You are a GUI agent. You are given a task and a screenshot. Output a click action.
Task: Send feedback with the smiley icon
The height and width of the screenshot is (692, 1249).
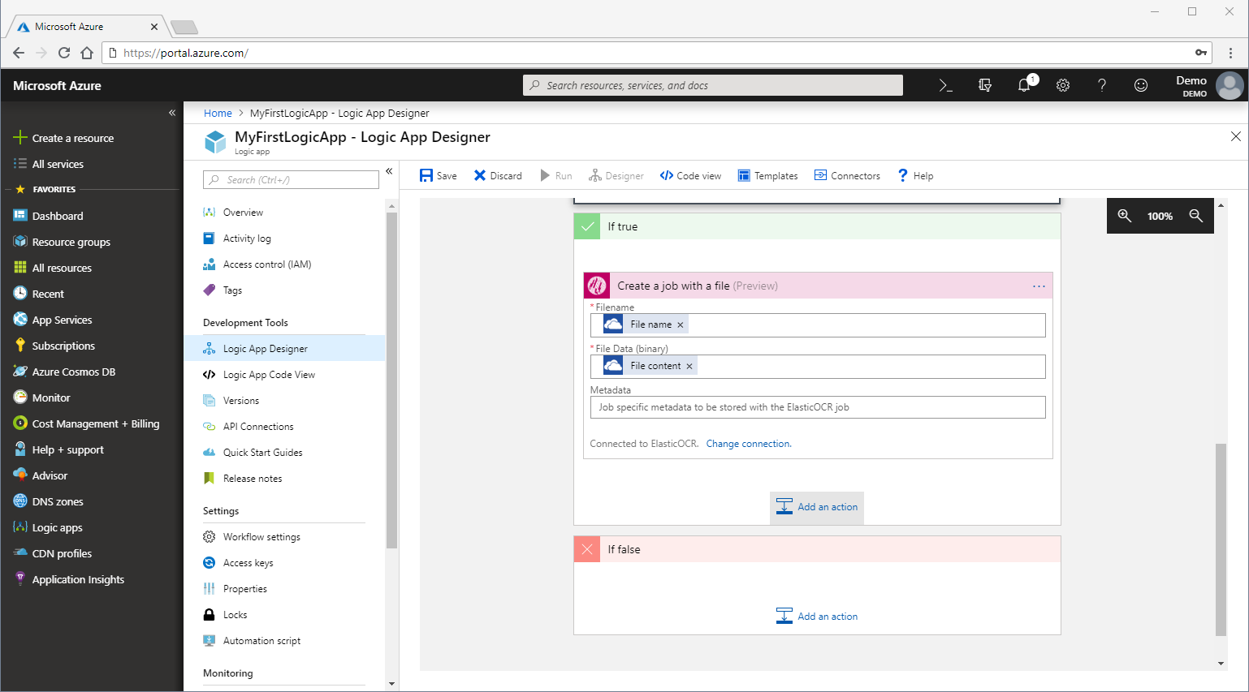pos(1141,85)
